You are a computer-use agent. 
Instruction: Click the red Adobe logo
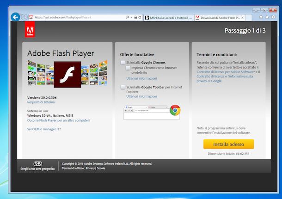pos(30,29)
